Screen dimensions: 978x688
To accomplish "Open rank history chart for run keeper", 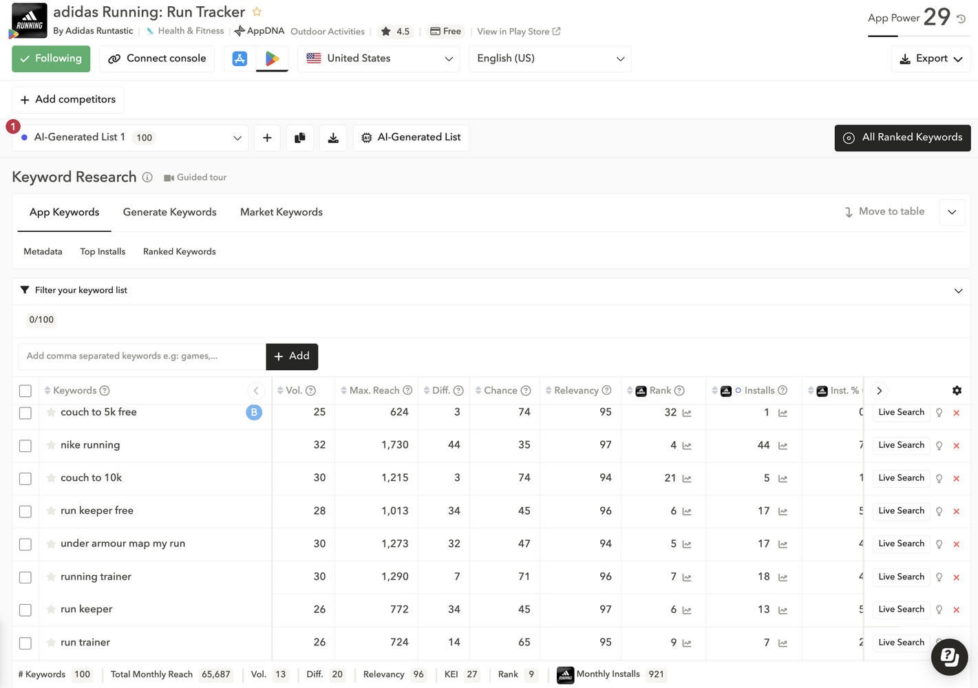I will pos(687,610).
